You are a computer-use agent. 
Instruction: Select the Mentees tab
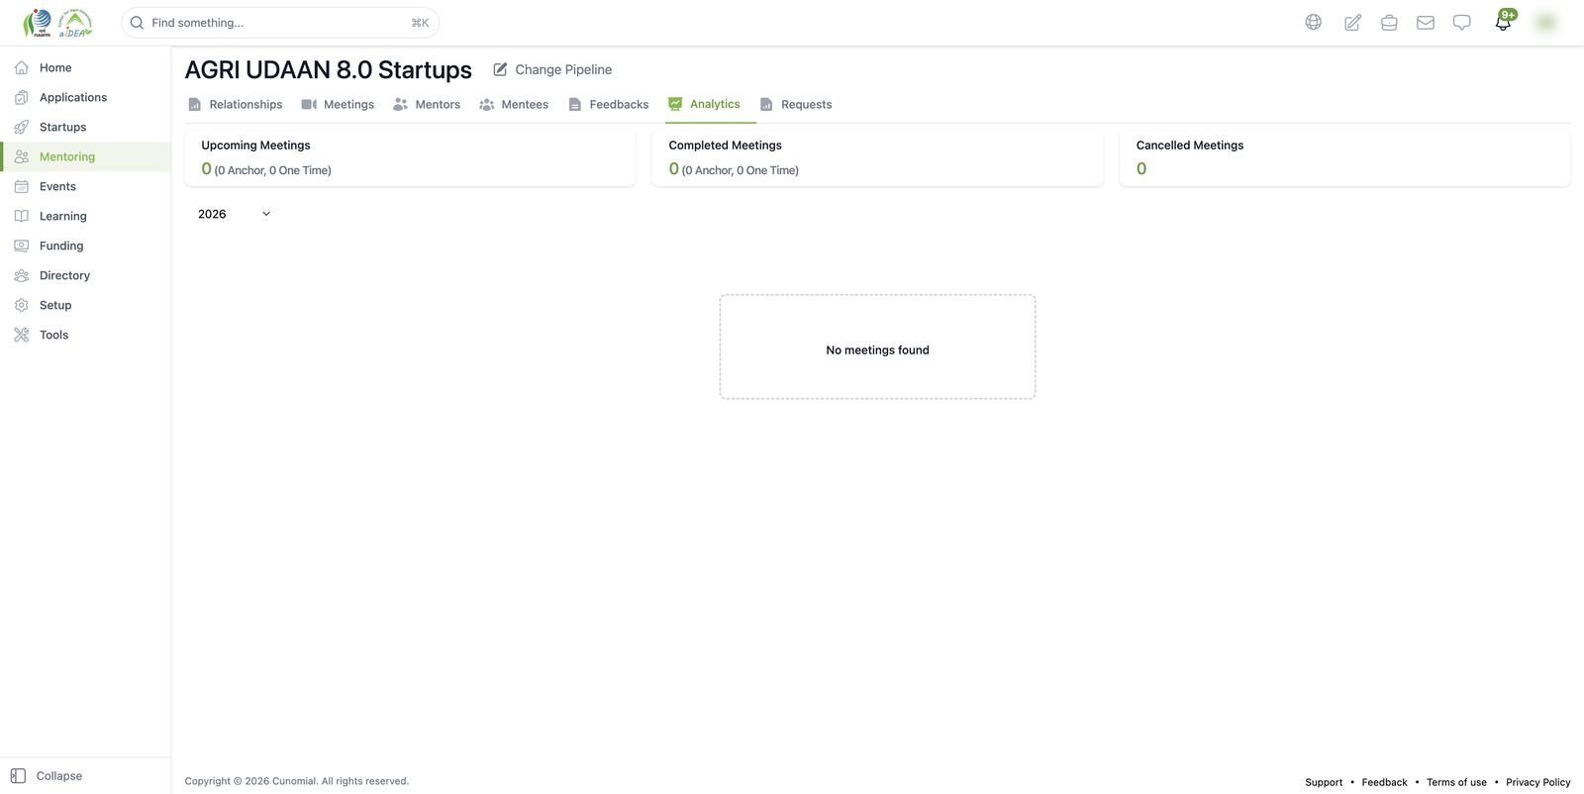(514, 104)
